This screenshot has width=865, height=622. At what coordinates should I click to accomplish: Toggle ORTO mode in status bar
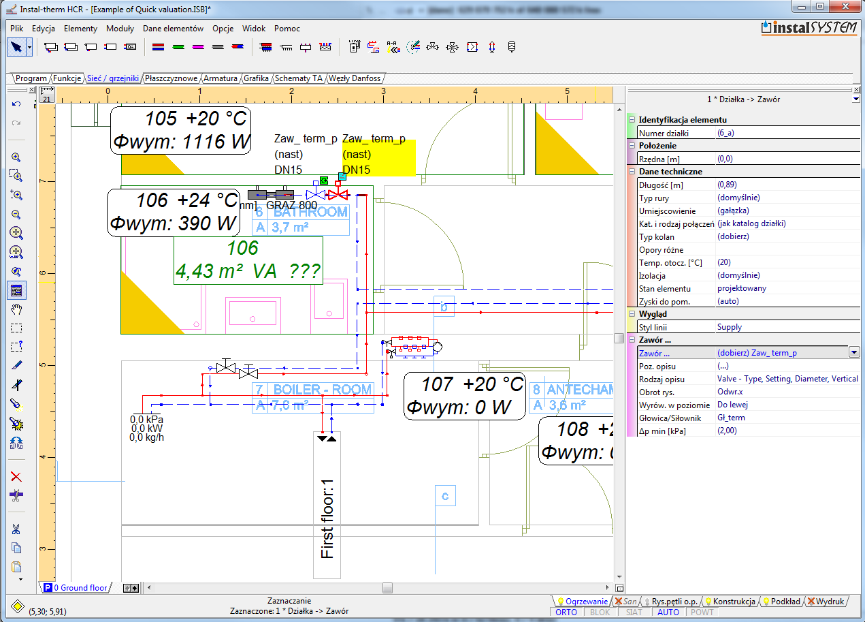[x=566, y=612]
